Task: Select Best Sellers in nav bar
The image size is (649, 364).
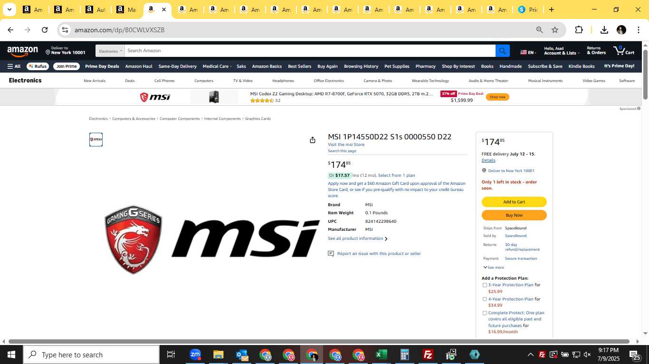Action: (x=299, y=66)
